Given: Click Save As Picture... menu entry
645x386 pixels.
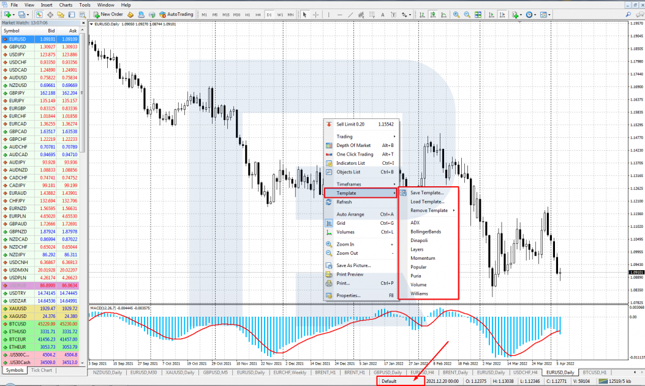Looking at the screenshot, I should [x=361, y=265].
